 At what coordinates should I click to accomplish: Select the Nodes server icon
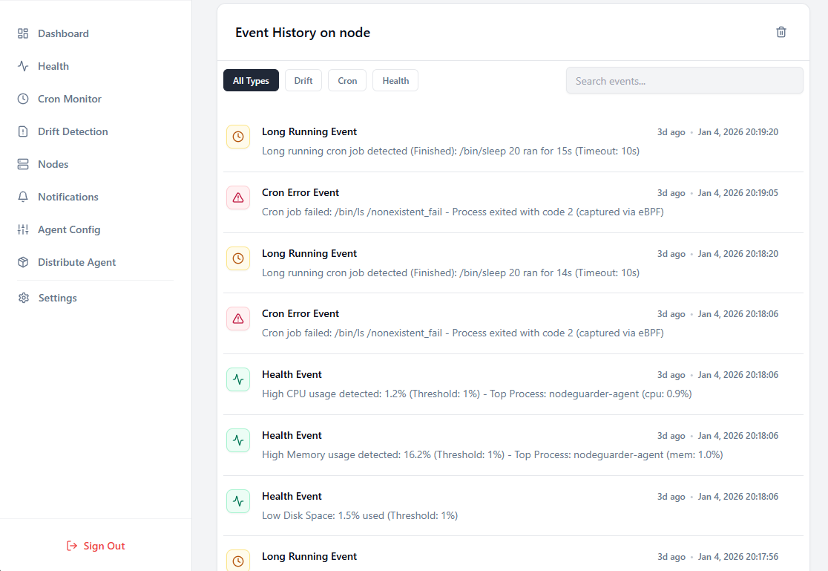coord(23,163)
